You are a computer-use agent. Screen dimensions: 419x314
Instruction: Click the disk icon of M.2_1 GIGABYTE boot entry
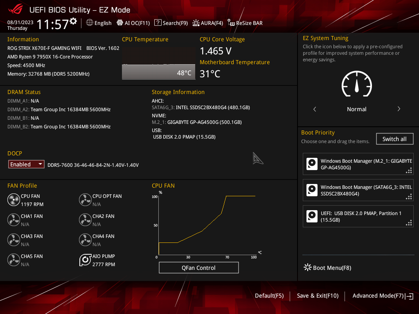pyautogui.click(x=312, y=164)
